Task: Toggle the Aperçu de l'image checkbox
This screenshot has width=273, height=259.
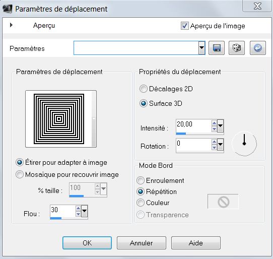Action: [x=184, y=26]
